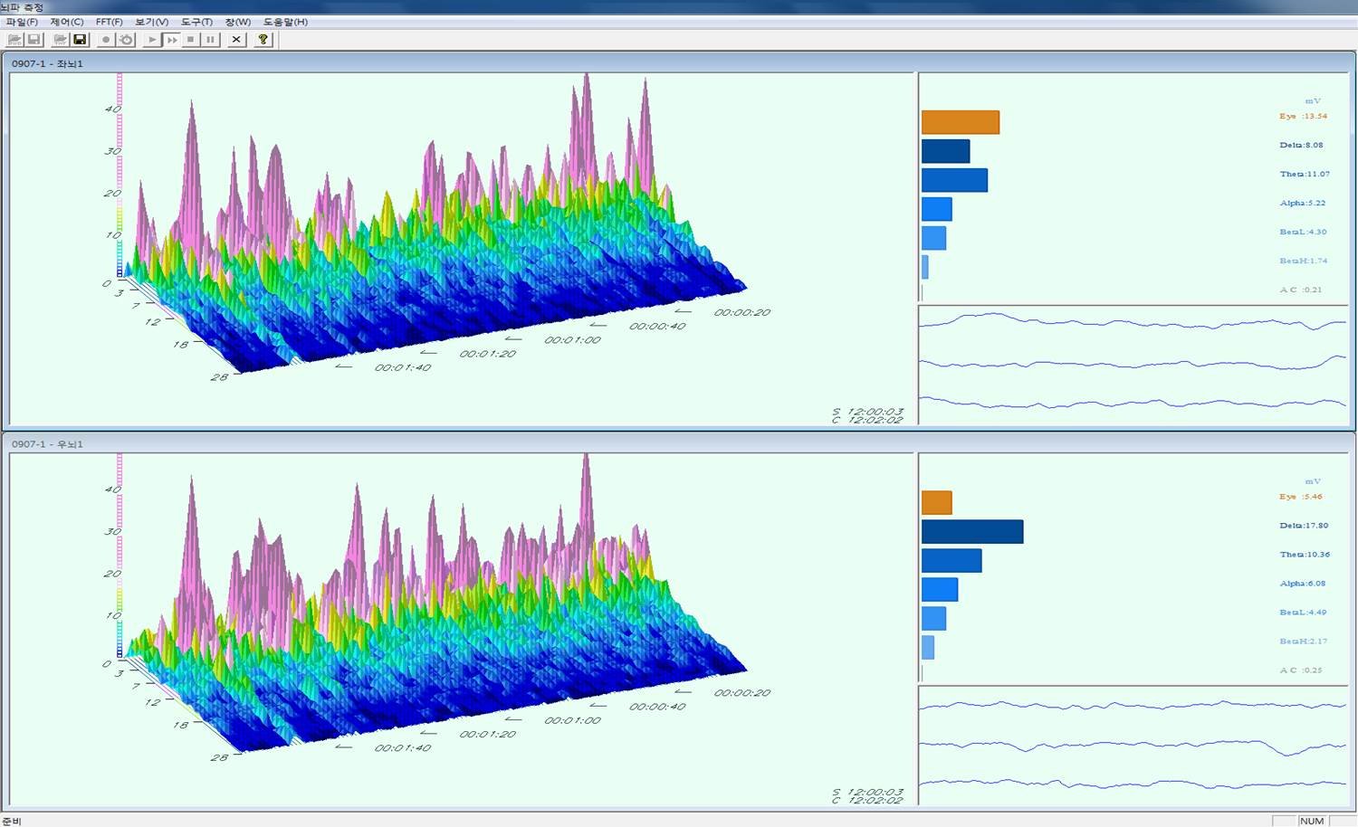Click the X delete toolbar icon
Screen dimensions: 1358x827
(236, 40)
